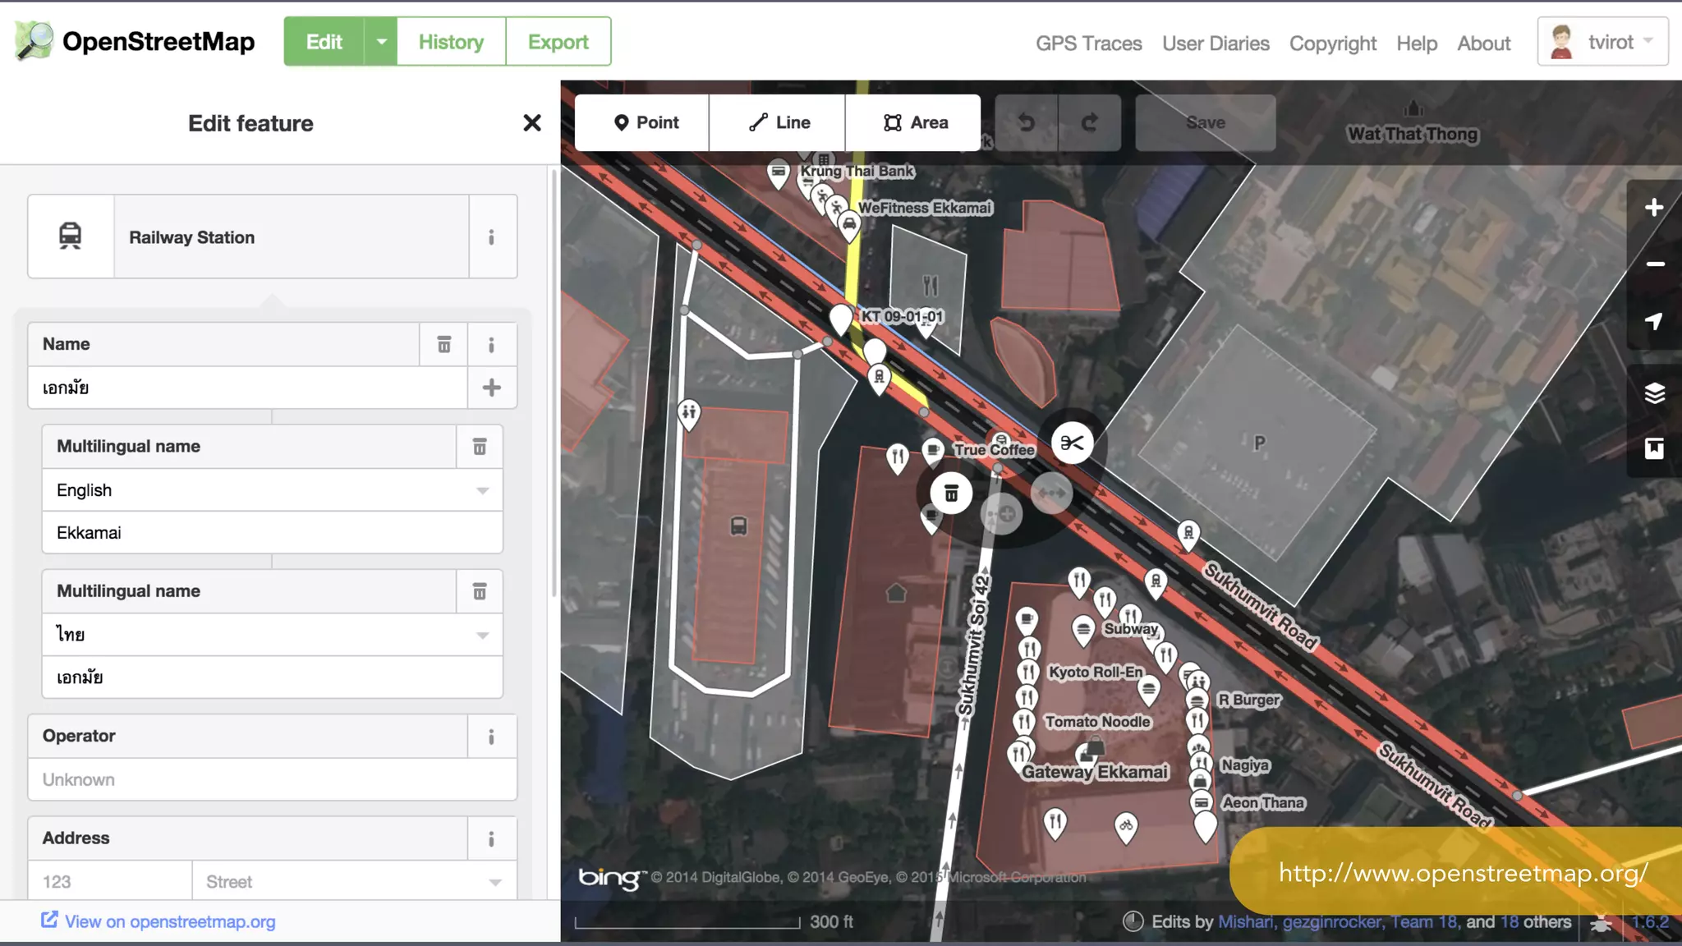The height and width of the screenshot is (946, 1682).
Task: Open the ไทย language dropdown
Action: (x=482, y=636)
